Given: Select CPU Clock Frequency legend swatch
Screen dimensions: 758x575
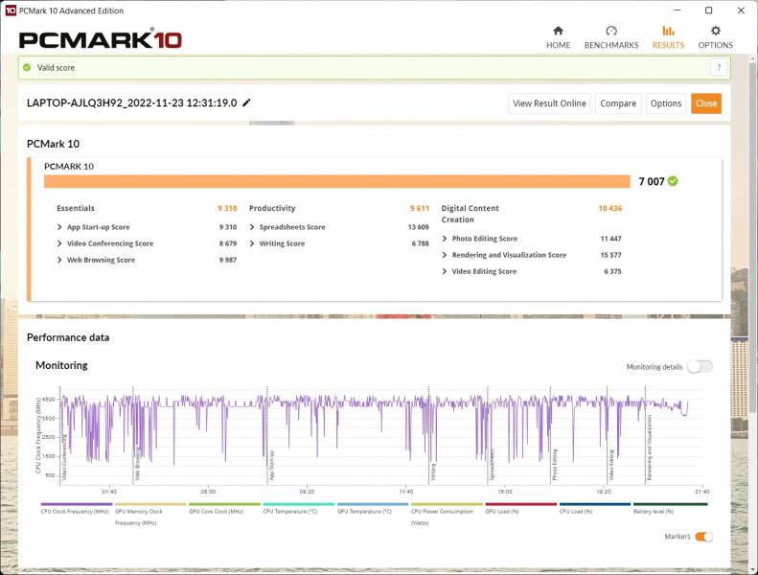Looking at the screenshot, I should coord(77,504).
